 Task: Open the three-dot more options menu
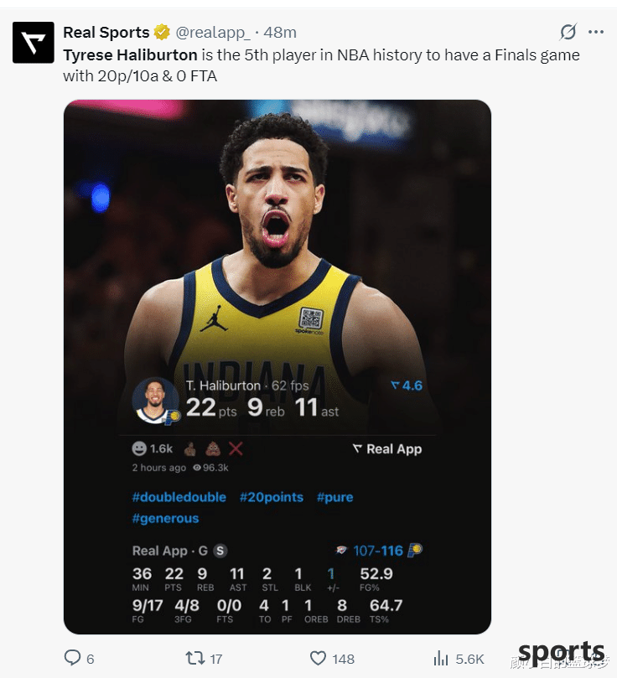click(x=596, y=32)
